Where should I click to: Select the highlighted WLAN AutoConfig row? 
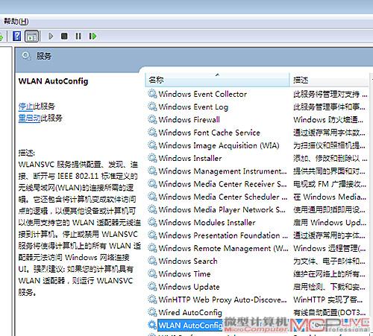pos(190,326)
